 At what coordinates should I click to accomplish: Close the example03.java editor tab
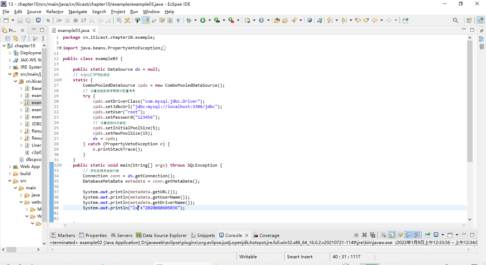[94, 31]
